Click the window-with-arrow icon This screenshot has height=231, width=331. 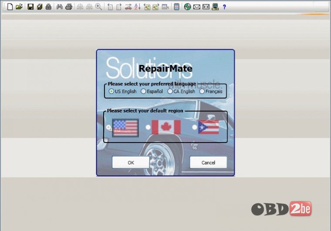[165, 7]
